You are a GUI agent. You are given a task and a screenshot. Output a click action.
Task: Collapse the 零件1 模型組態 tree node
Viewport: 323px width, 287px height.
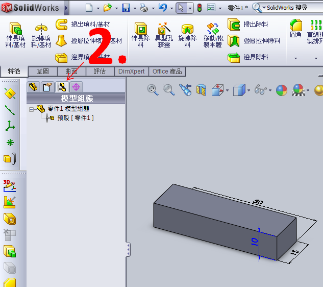coord(32,109)
